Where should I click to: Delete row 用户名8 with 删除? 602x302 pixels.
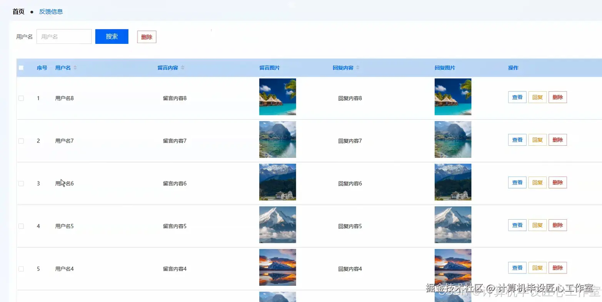558,97
